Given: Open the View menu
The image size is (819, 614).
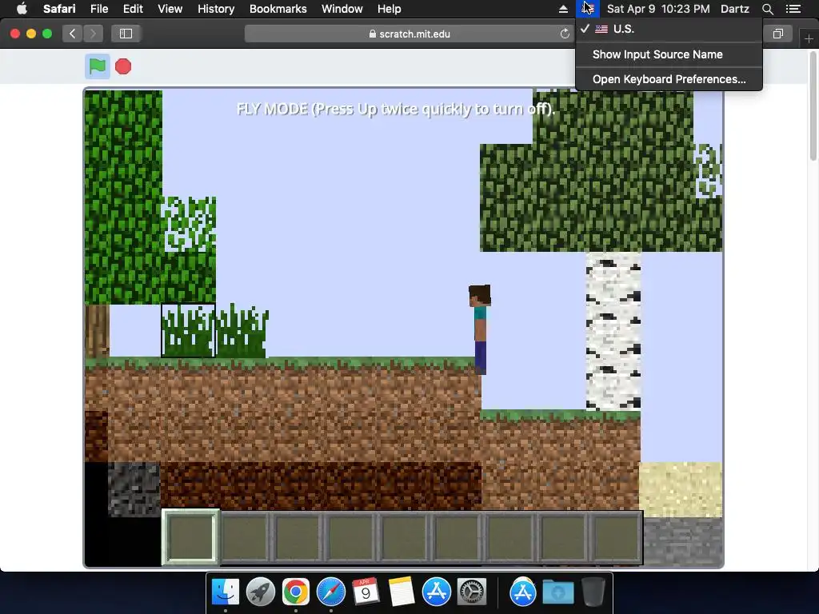Looking at the screenshot, I should tap(170, 9).
